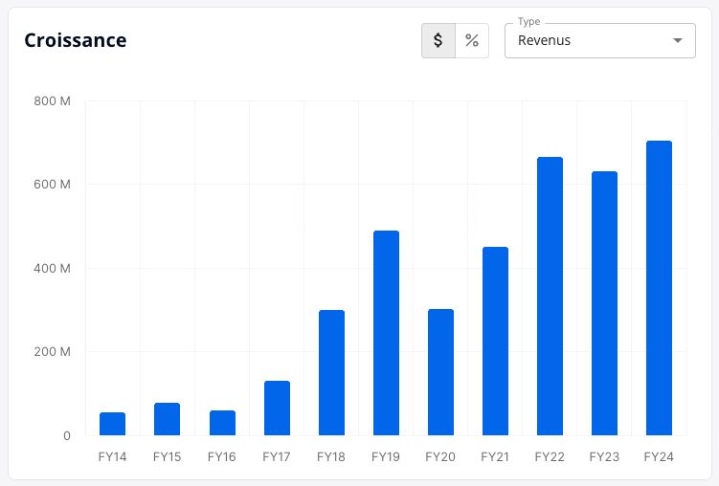Click the Type field label

point(528,22)
